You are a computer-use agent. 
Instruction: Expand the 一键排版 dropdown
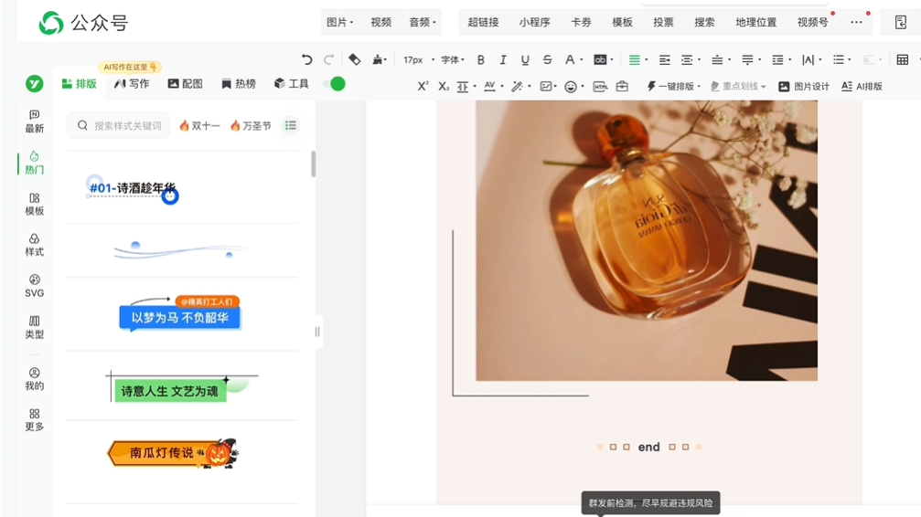(674, 87)
